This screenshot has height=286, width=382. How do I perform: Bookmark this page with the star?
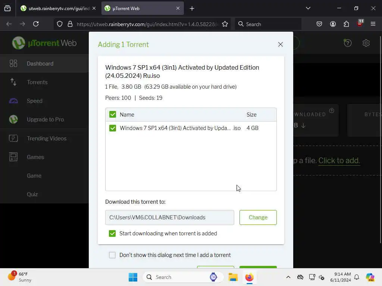click(225, 24)
